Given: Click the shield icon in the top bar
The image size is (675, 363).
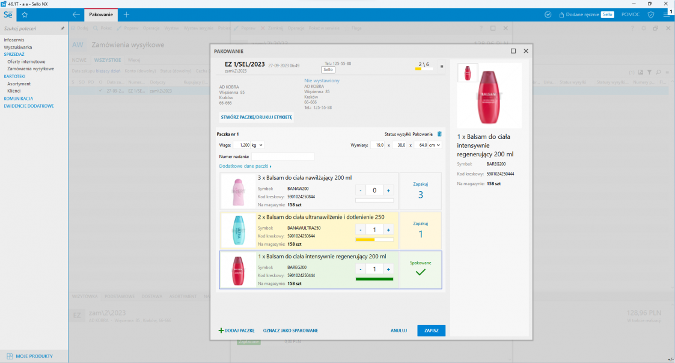Looking at the screenshot, I should click(651, 14).
